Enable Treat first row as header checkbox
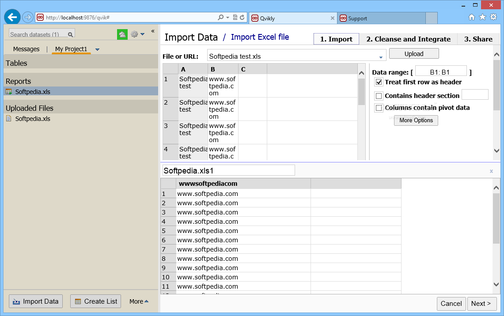 coord(379,82)
